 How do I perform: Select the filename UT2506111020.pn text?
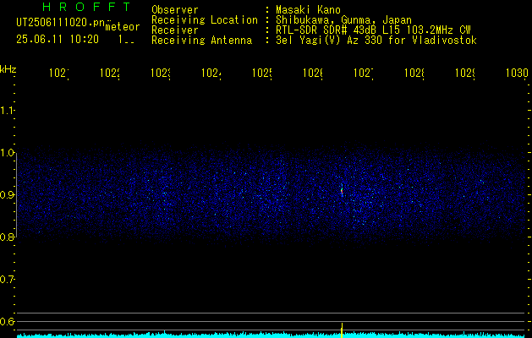(61, 23)
